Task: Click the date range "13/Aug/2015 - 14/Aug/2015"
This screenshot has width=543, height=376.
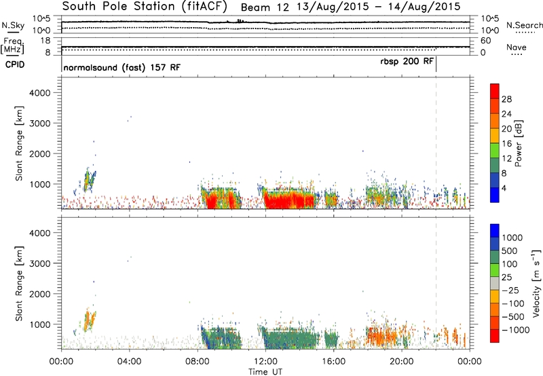Action: [379, 7]
